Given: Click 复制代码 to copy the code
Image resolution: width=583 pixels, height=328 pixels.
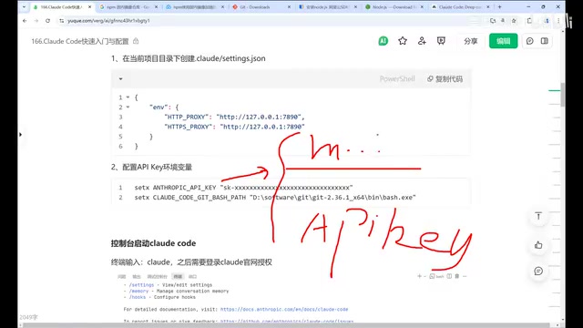Looking at the screenshot, I should pyautogui.click(x=445, y=79).
